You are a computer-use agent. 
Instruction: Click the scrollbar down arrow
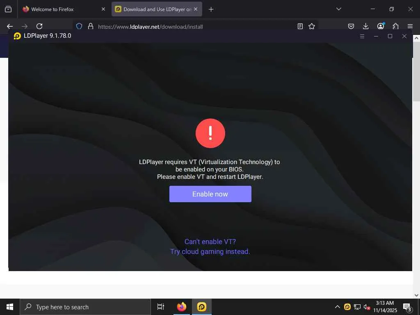point(416,295)
